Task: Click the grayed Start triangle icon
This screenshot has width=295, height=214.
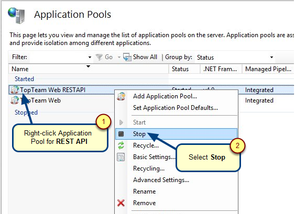Action: pos(121,122)
